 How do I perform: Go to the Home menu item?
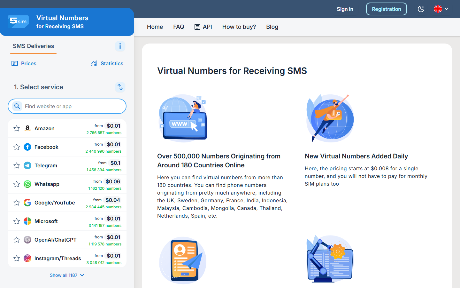click(155, 27)
